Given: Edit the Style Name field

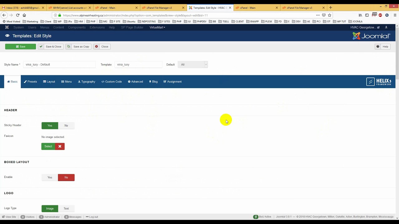Looking at the screenshot, I should click(59, 64).
